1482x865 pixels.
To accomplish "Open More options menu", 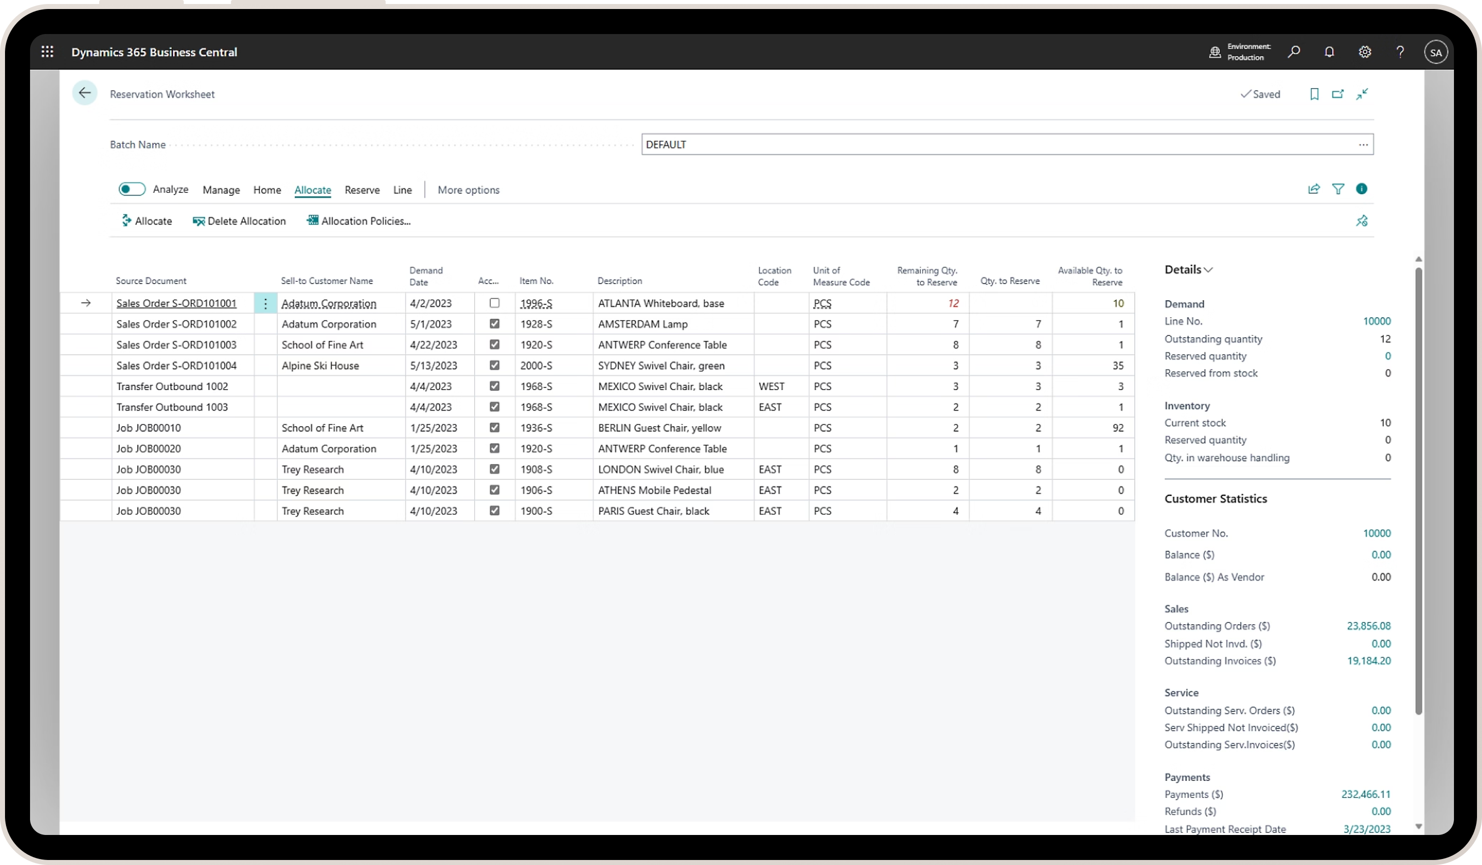I will 468,190.
